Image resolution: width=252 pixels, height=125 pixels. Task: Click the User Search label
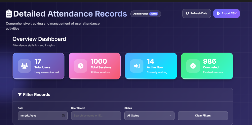click(x=78, y=108)
